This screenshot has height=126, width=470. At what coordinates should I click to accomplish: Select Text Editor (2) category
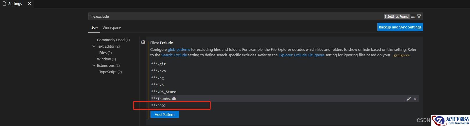pyautogui.click(x=108, y=46)
